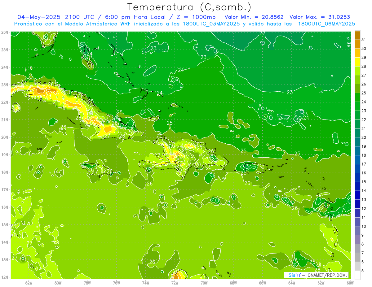This screenshot has height=287, width=372.
Task: Click the '18N' latitude axis label
Action: pyautogui.click(x=4, y=172)
